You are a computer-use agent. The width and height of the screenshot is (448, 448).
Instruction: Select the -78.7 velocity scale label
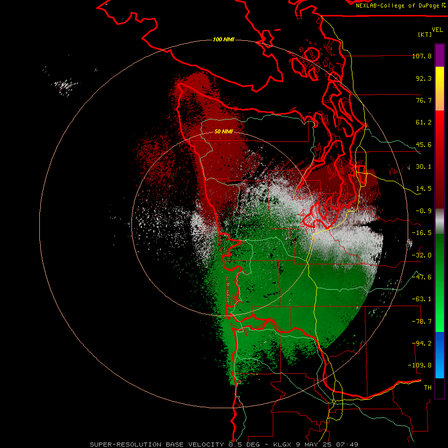pyautogui.click(x=422, y=322)
